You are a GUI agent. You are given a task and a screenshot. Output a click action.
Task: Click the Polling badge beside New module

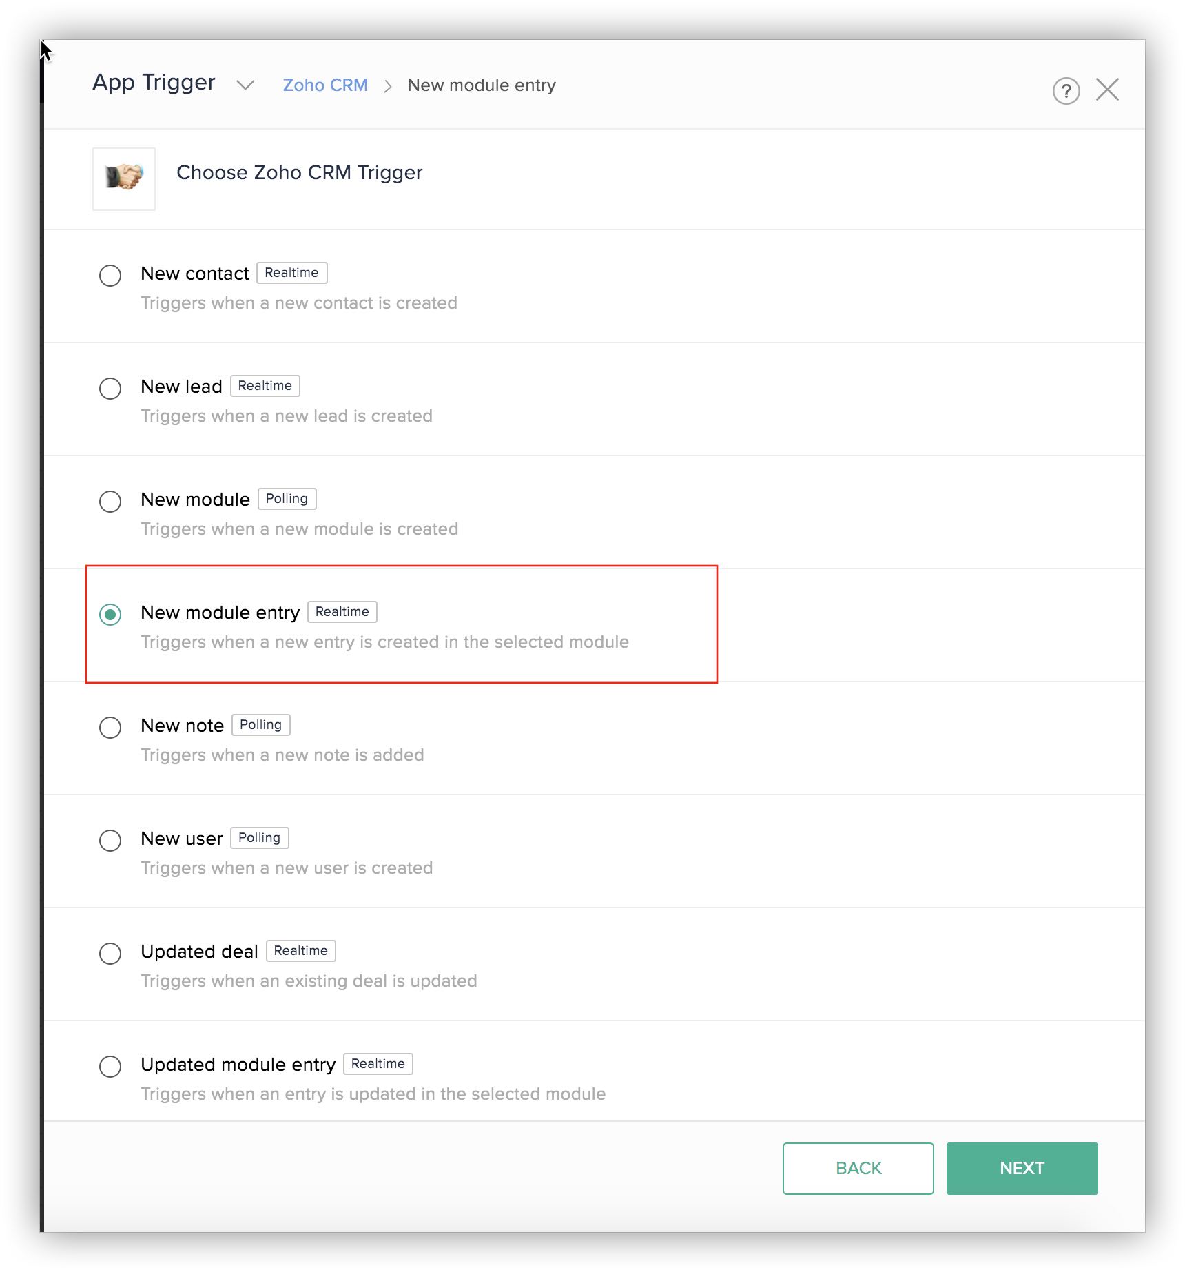click(287, 499)
